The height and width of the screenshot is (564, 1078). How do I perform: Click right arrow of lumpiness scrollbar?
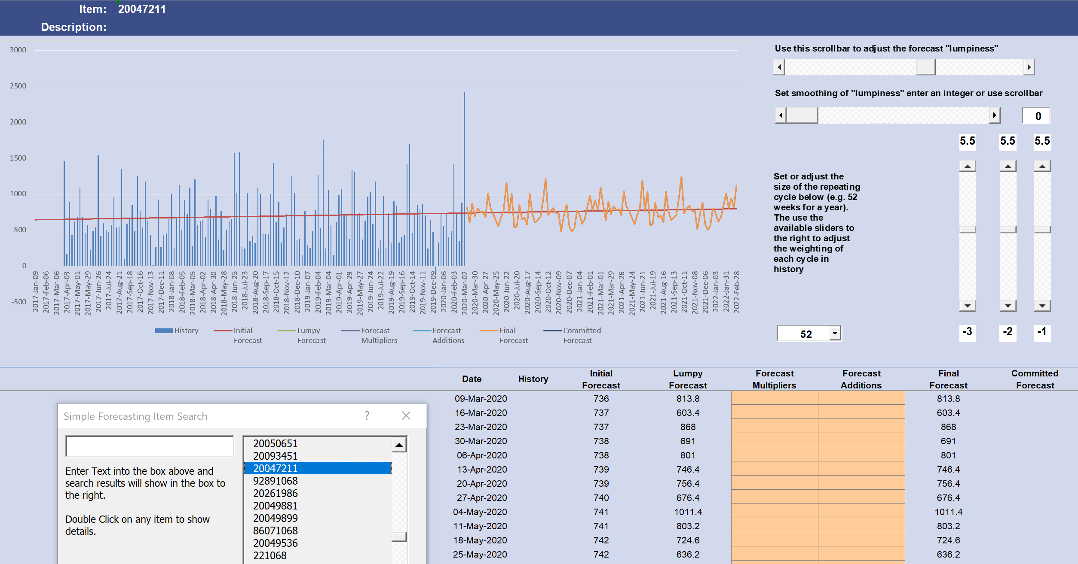coord(1029,67)
